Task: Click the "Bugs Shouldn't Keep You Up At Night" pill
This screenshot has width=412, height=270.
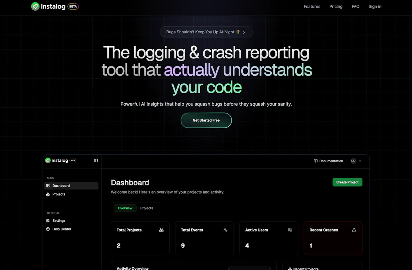Action: [x=206, y=32]
